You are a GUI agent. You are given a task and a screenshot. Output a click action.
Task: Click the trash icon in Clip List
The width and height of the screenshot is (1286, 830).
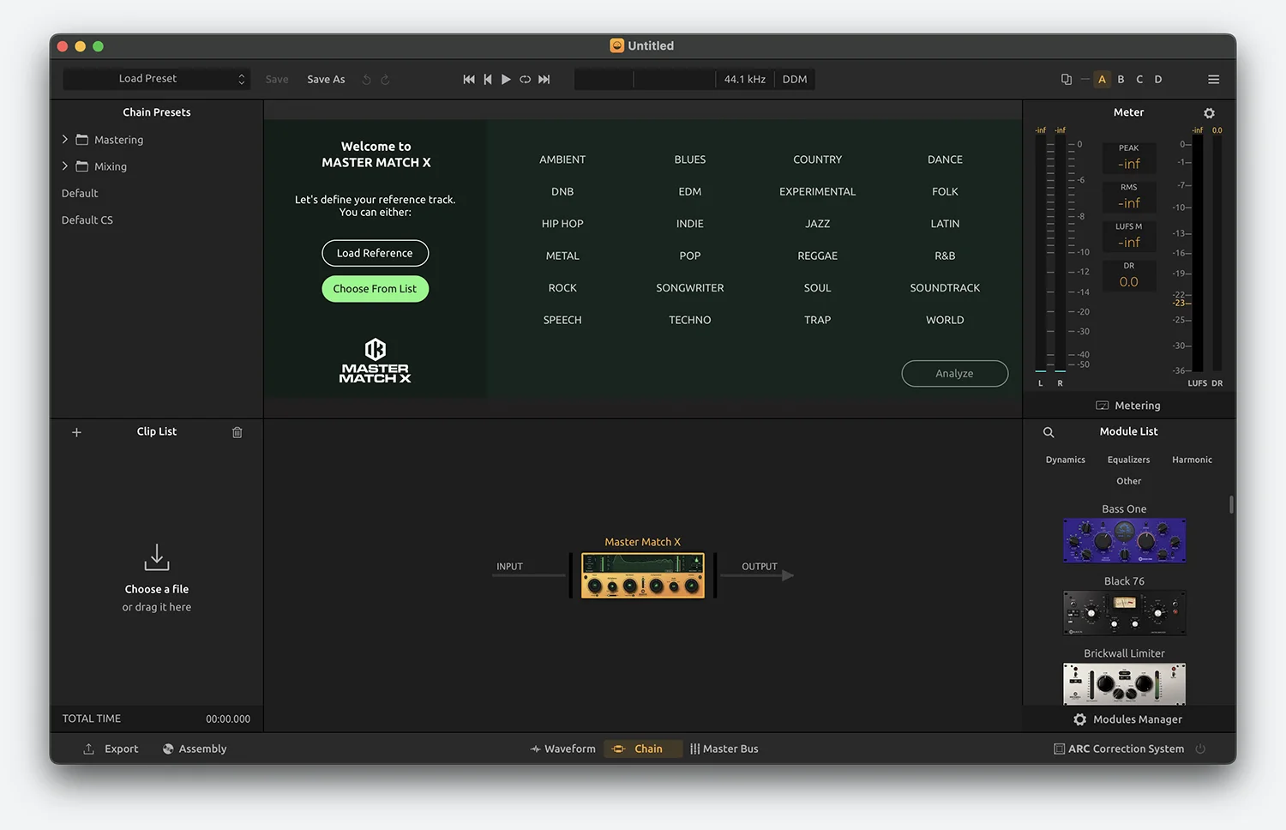[x=237, y=432]
